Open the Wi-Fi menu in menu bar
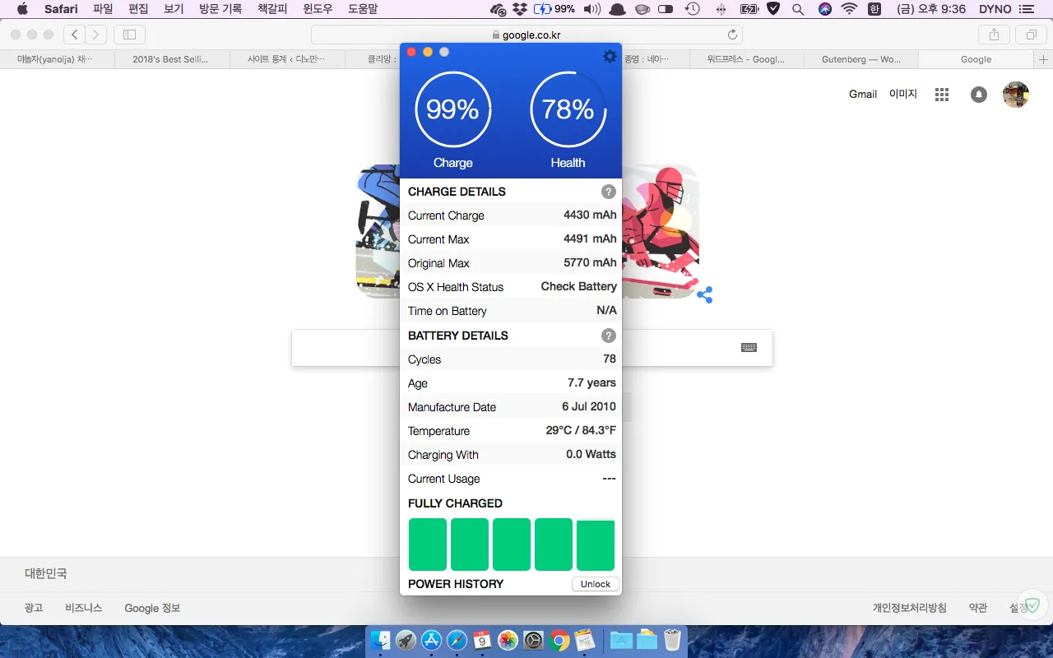Image resolution: width=1053 pixels, height=658 pixels. pyautogui.click(x=849, y=9)
